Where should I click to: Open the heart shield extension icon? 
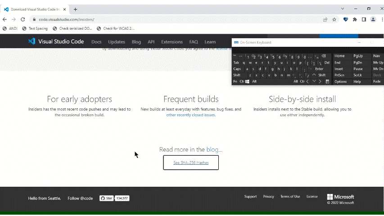346,19
